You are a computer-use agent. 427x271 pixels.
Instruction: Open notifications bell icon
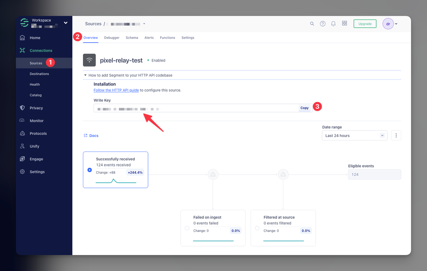tap(333, 24)
